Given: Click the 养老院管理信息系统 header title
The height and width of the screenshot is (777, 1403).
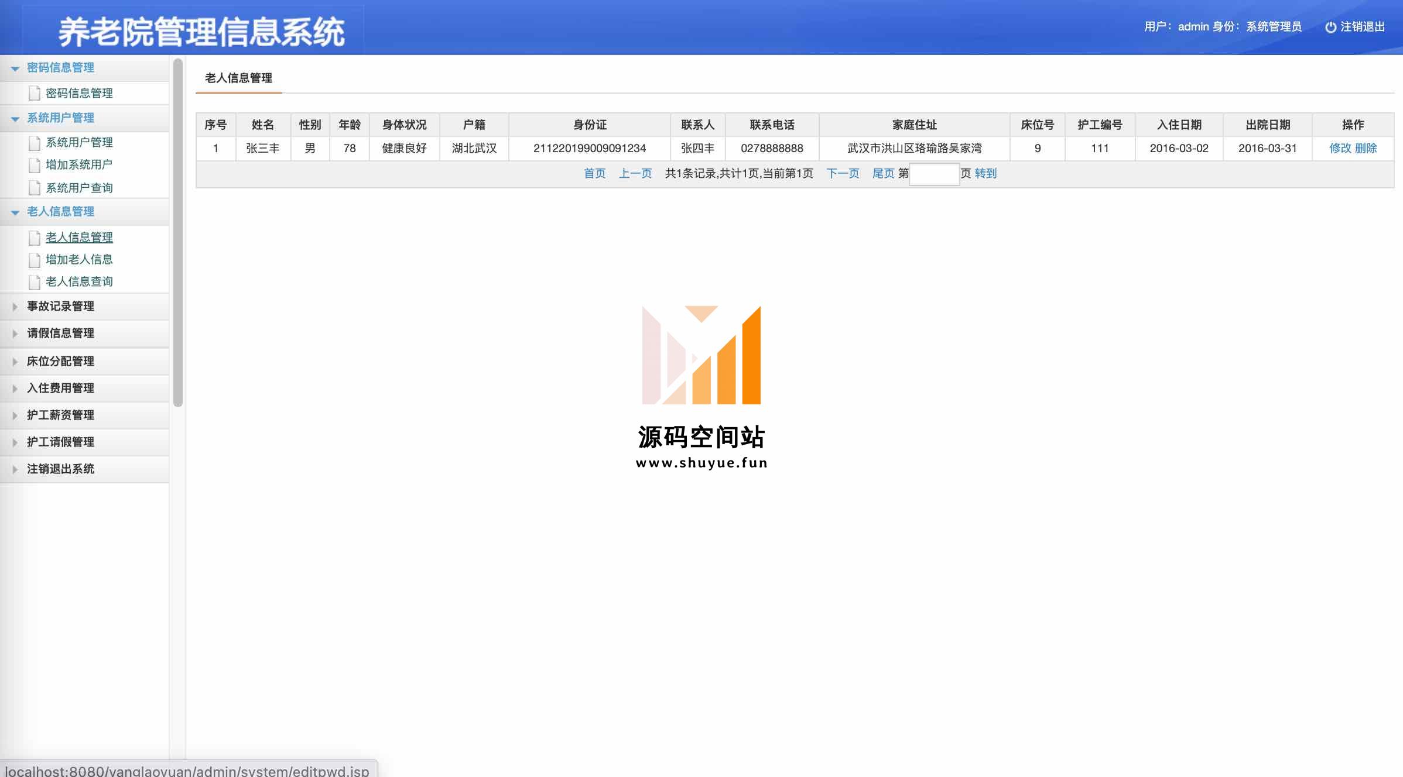Looking at the screenshot, I should click(201, 32).
